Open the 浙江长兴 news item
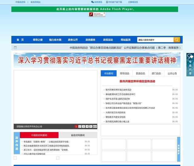Image resolution: width=194 pixels, height=166 pixels. click(46, 150)
